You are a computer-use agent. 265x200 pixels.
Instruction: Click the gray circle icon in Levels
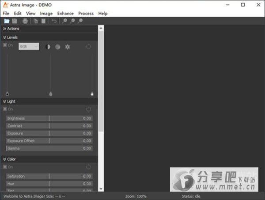(x=57, y=47)
